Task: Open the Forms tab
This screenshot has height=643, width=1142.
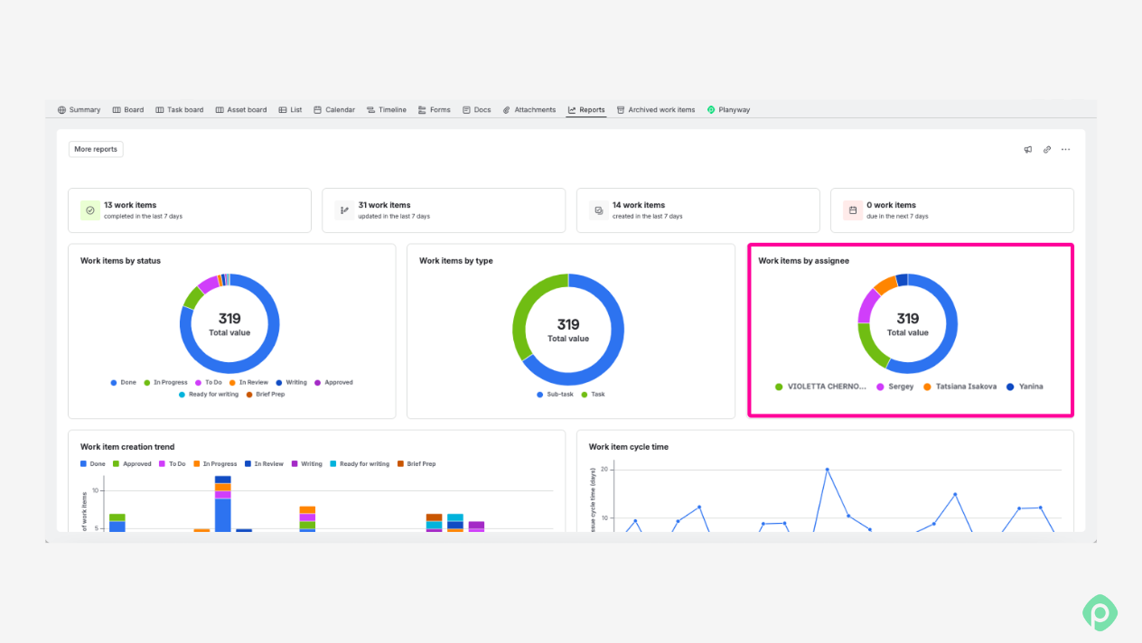Action: click(435, 110)
